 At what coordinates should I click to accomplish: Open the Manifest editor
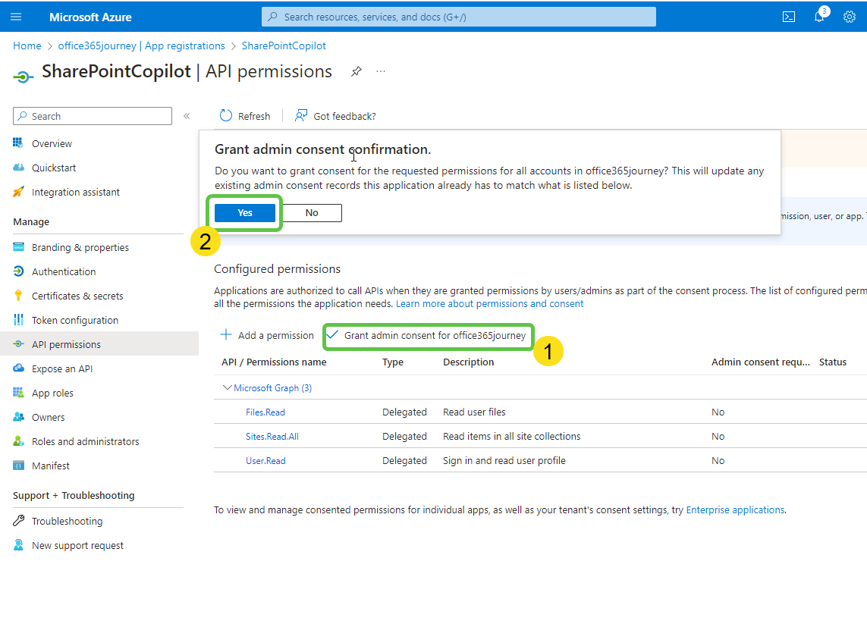(x=49, y=465)
